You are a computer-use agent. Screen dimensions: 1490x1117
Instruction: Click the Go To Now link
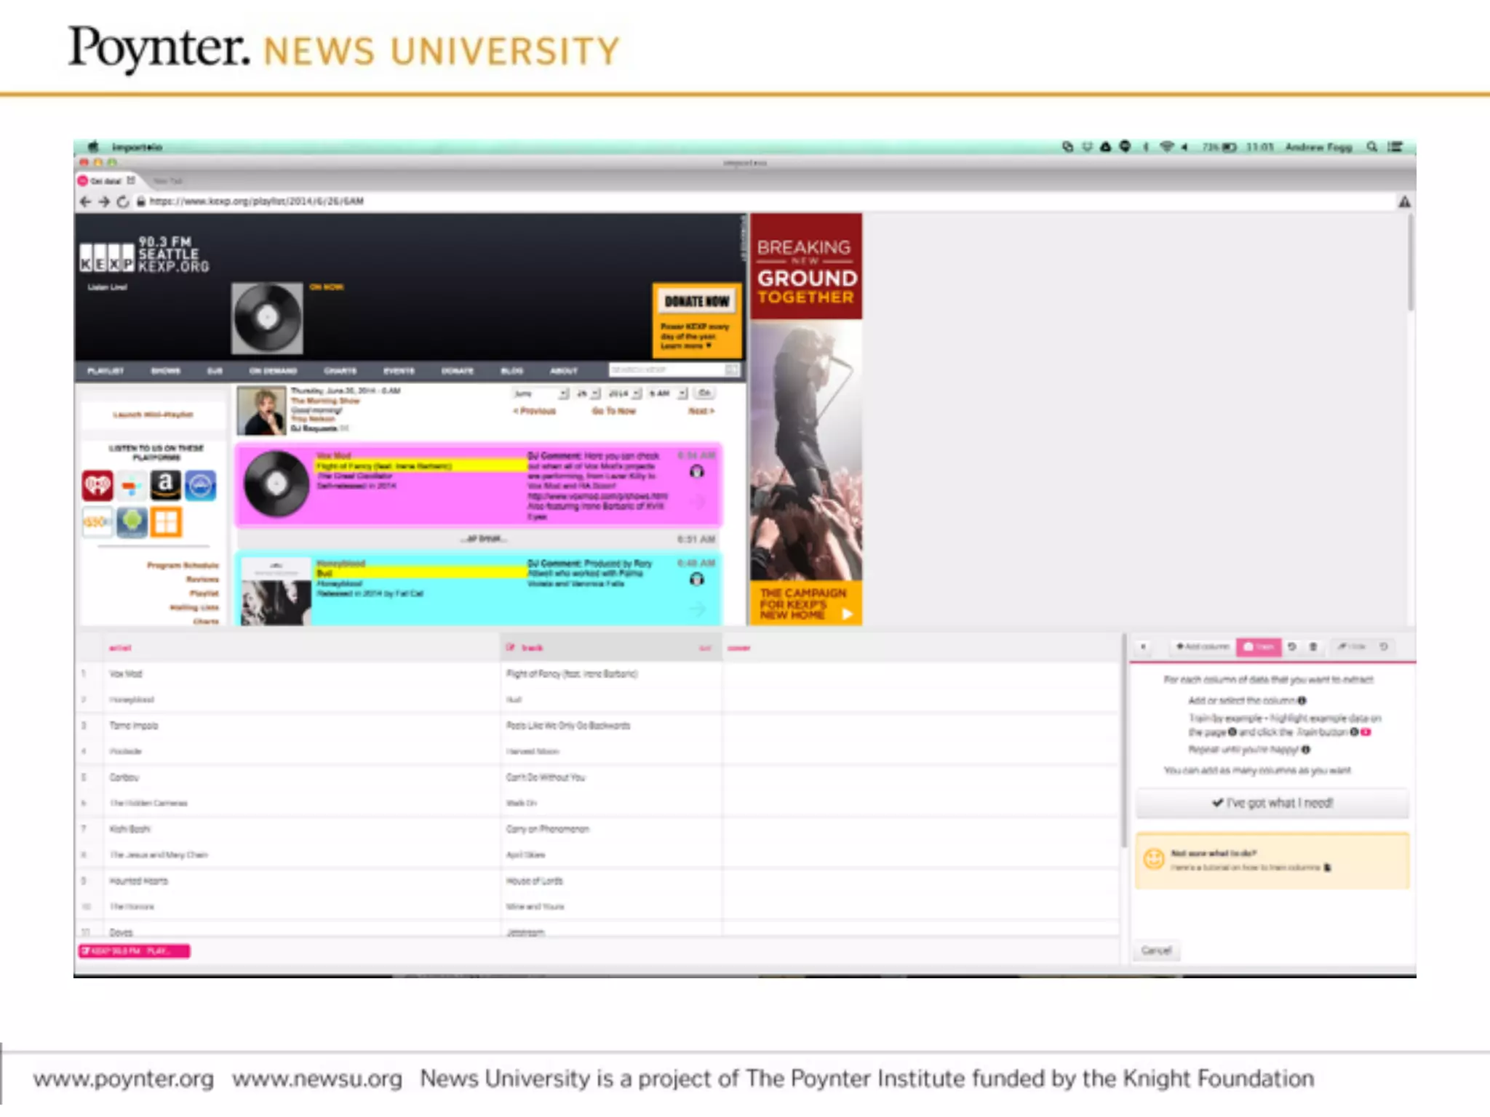point(613,411)
